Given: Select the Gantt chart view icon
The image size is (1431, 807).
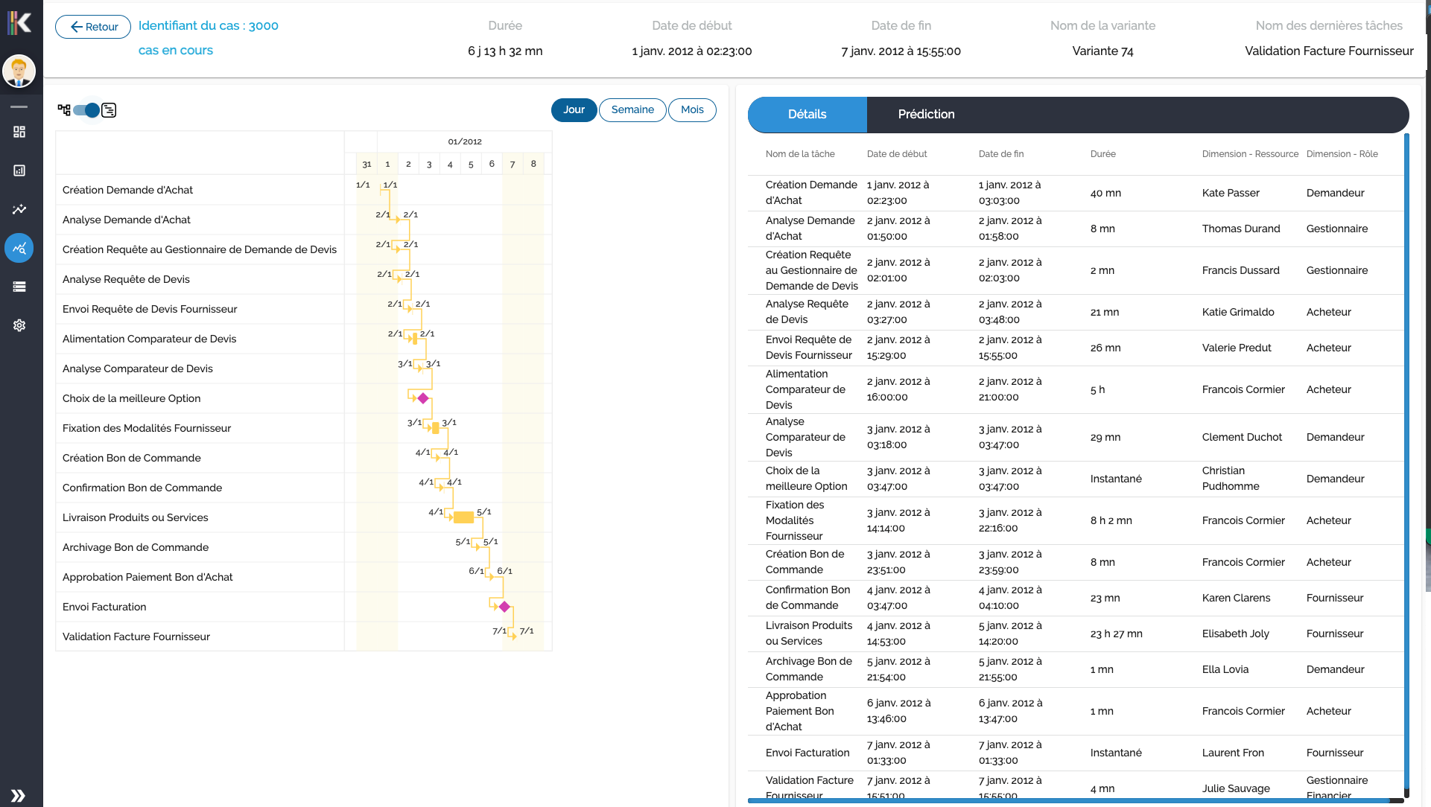Looking at the screenshot, I should pos(109,110).
